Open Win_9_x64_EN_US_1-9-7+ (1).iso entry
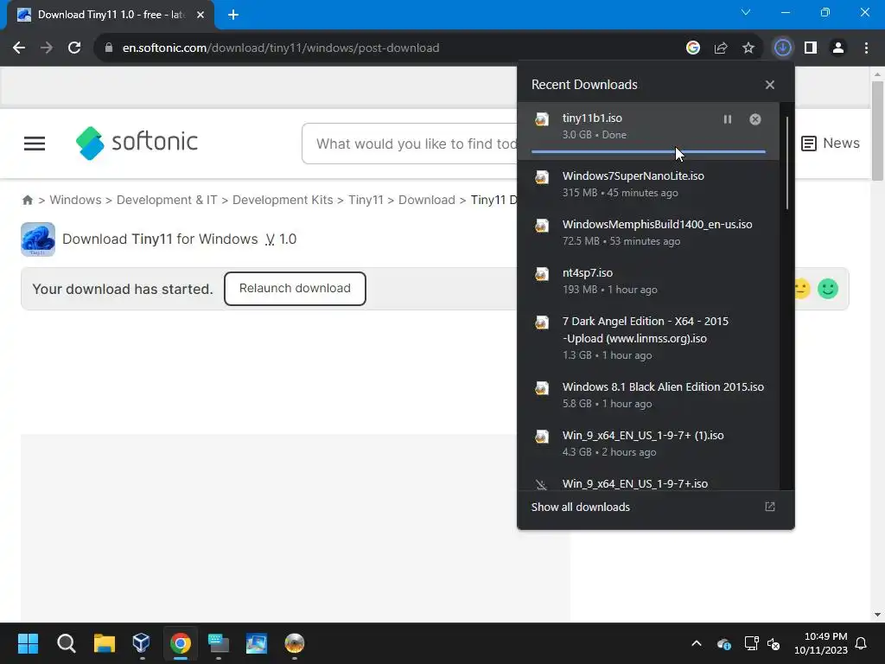Image resolution: width=885 pixels, height=664 pixels. (648, 444)
